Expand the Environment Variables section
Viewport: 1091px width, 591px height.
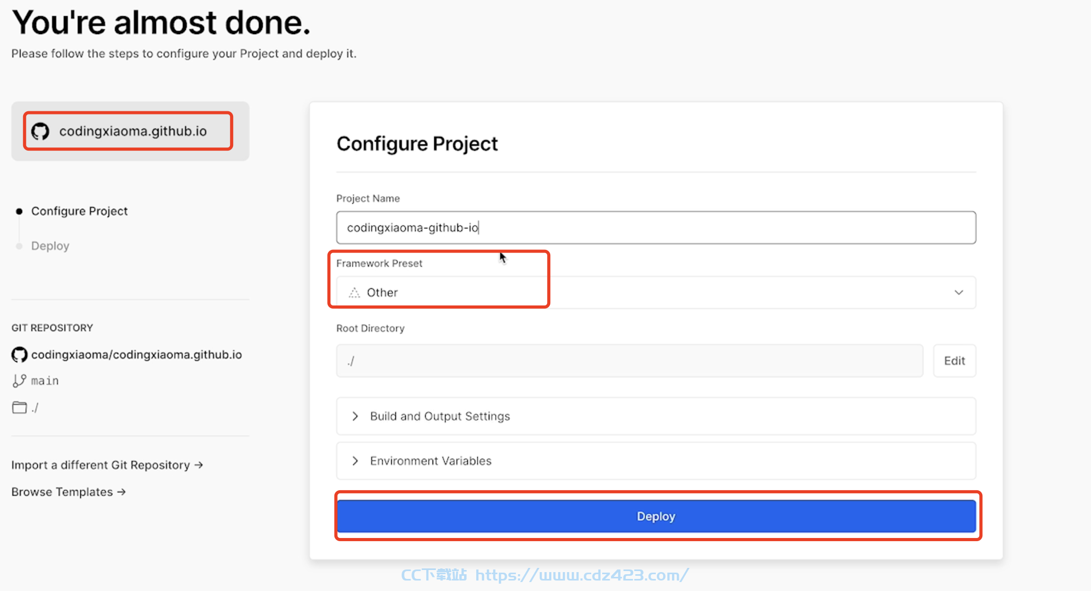[656, 461]
